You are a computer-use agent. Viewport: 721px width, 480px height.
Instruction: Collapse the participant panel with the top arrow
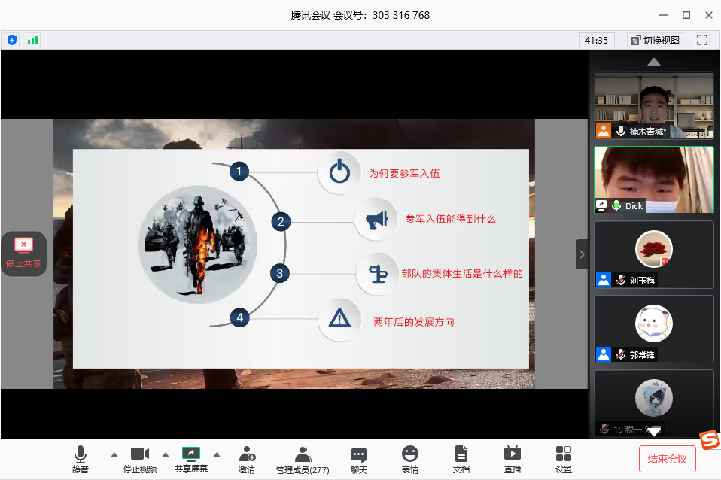click(x=653, y=62)
